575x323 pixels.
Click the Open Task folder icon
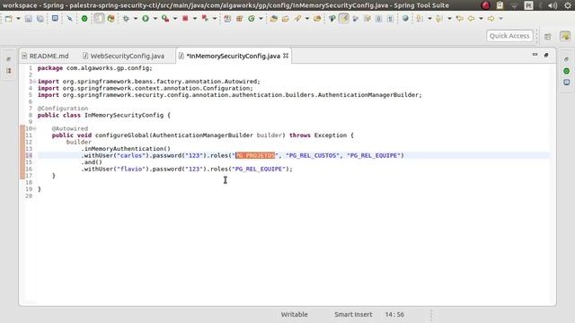pyautogui.click(x=286, y=18)
